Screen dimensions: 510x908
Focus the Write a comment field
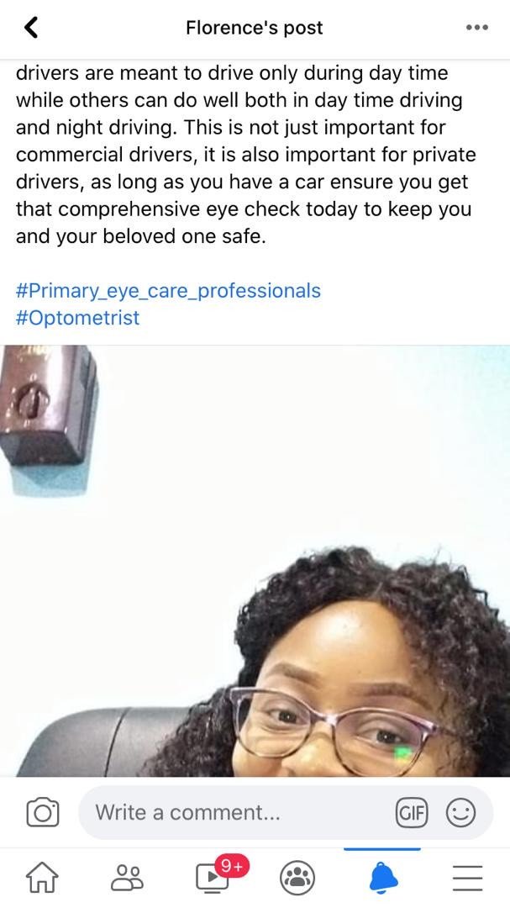(x=237, y=812)
